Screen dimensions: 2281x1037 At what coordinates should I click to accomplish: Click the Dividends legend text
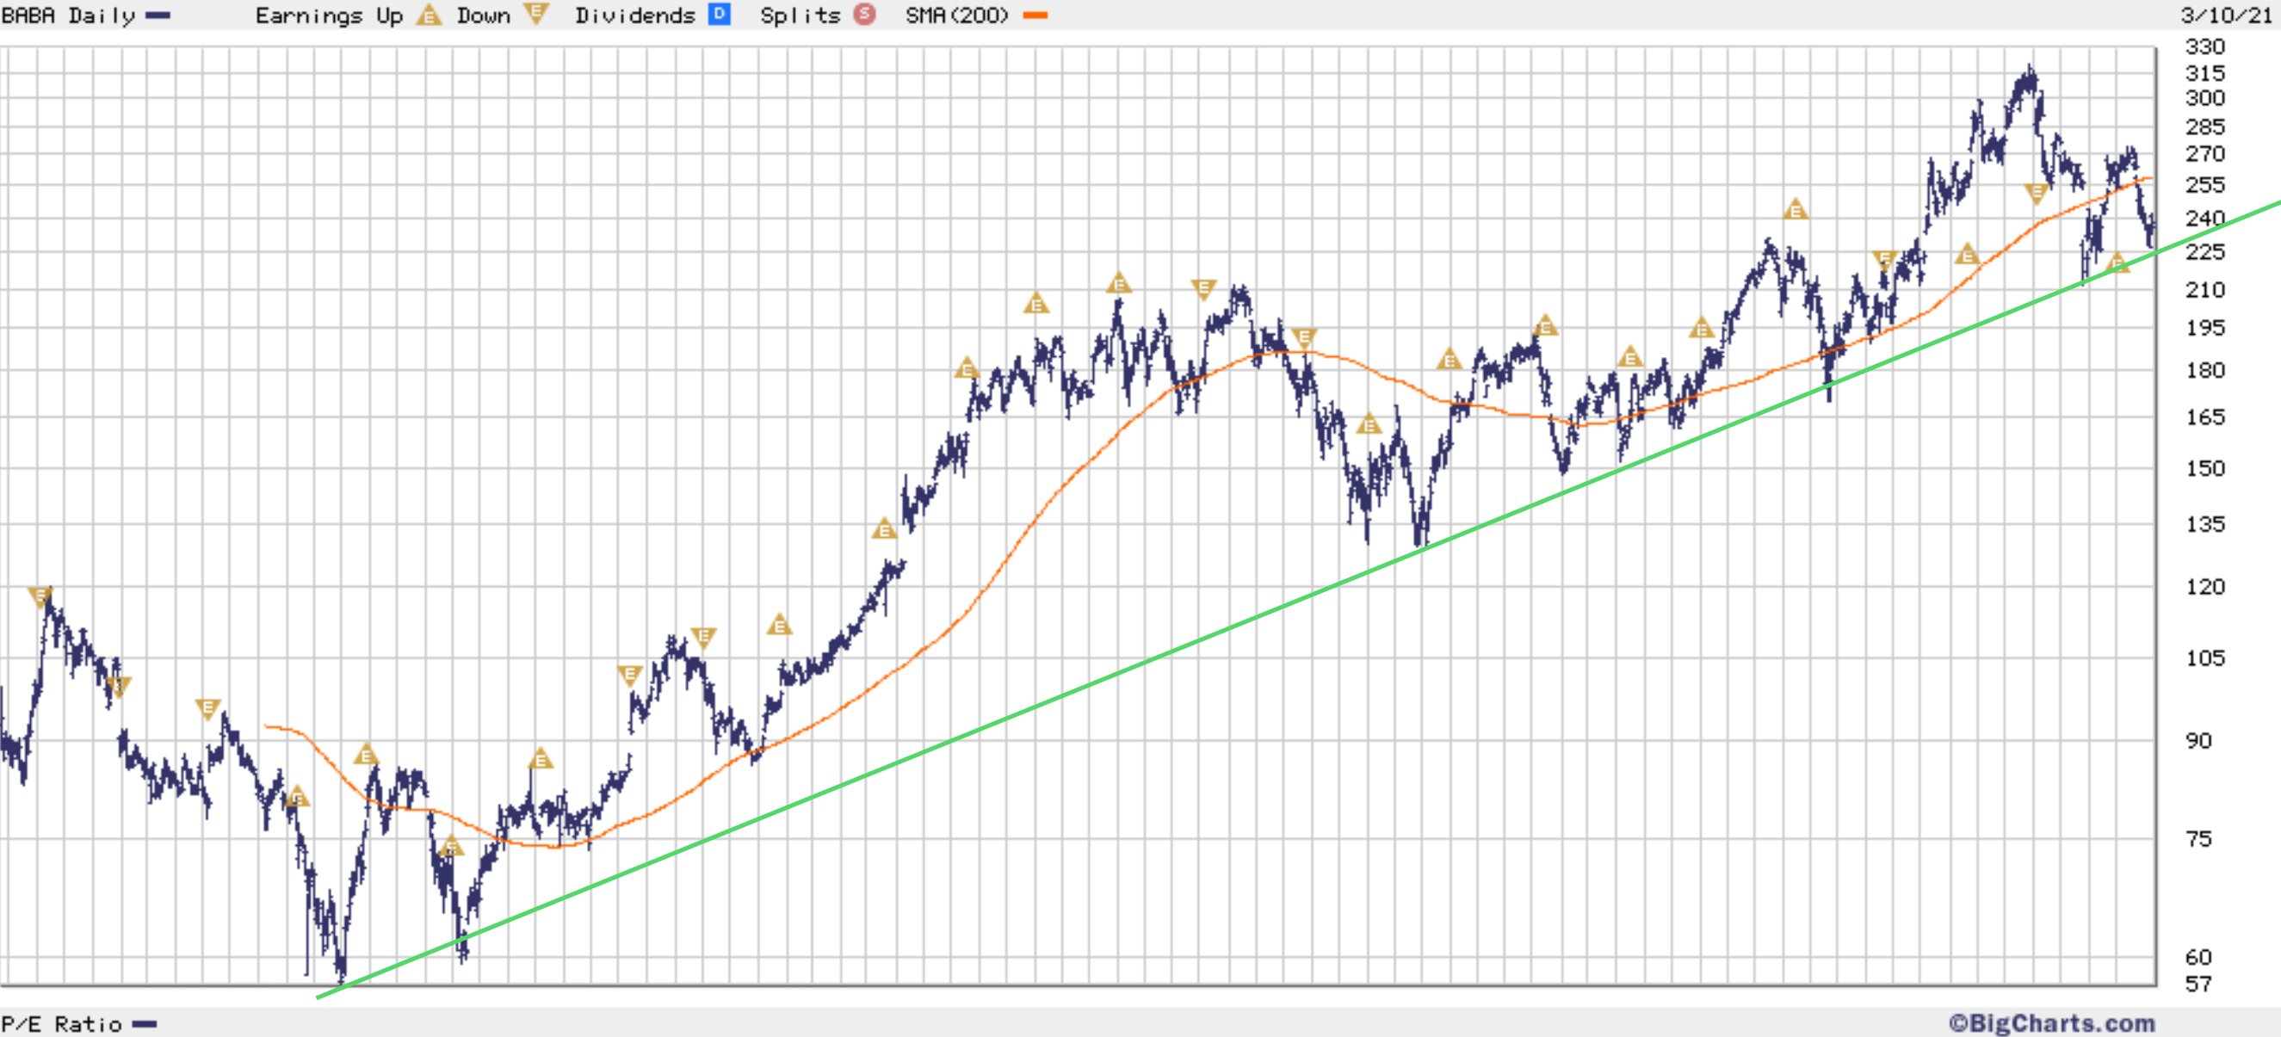(635, 15)
